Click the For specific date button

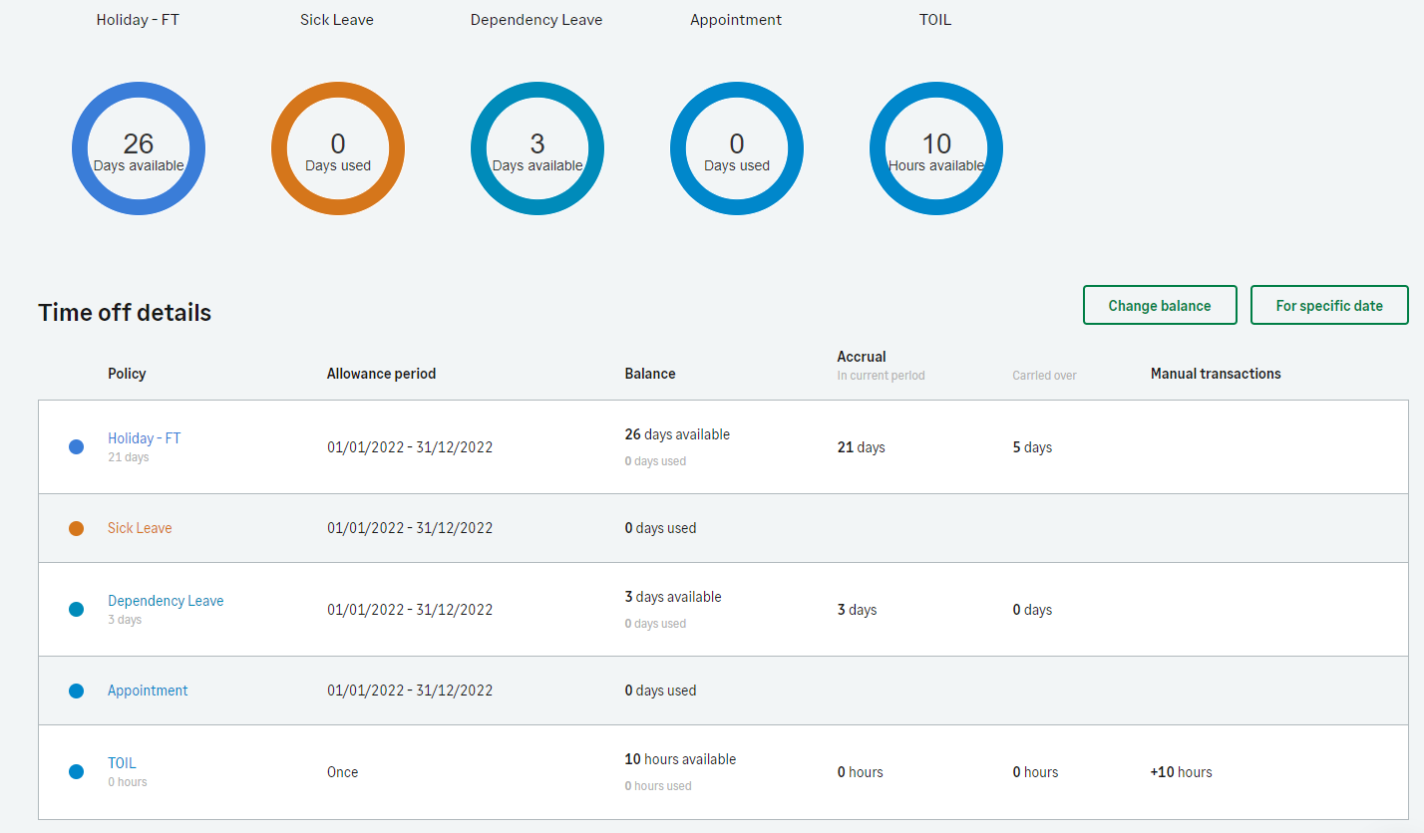click(x=1329, y=305)
